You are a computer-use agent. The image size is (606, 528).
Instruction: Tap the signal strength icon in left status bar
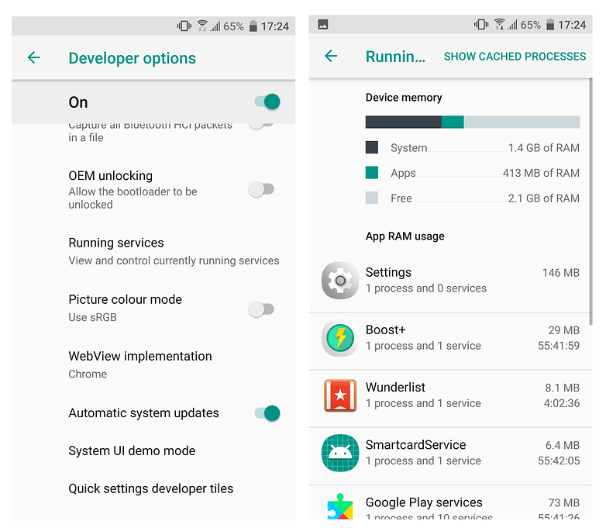point(215,26)
